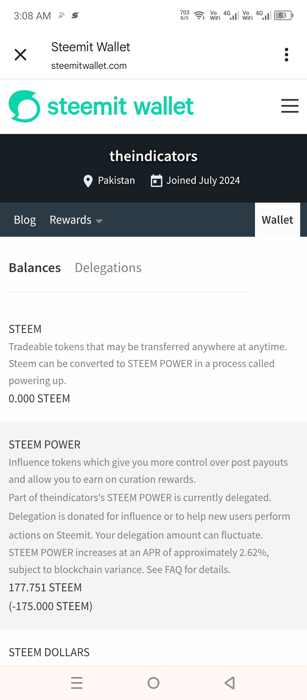Tap the Steemit swirl logo icon

pyautogui.click(x=24, y=106)
